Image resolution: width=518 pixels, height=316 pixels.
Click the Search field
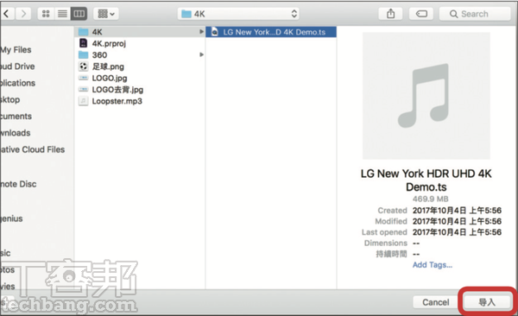475,14
